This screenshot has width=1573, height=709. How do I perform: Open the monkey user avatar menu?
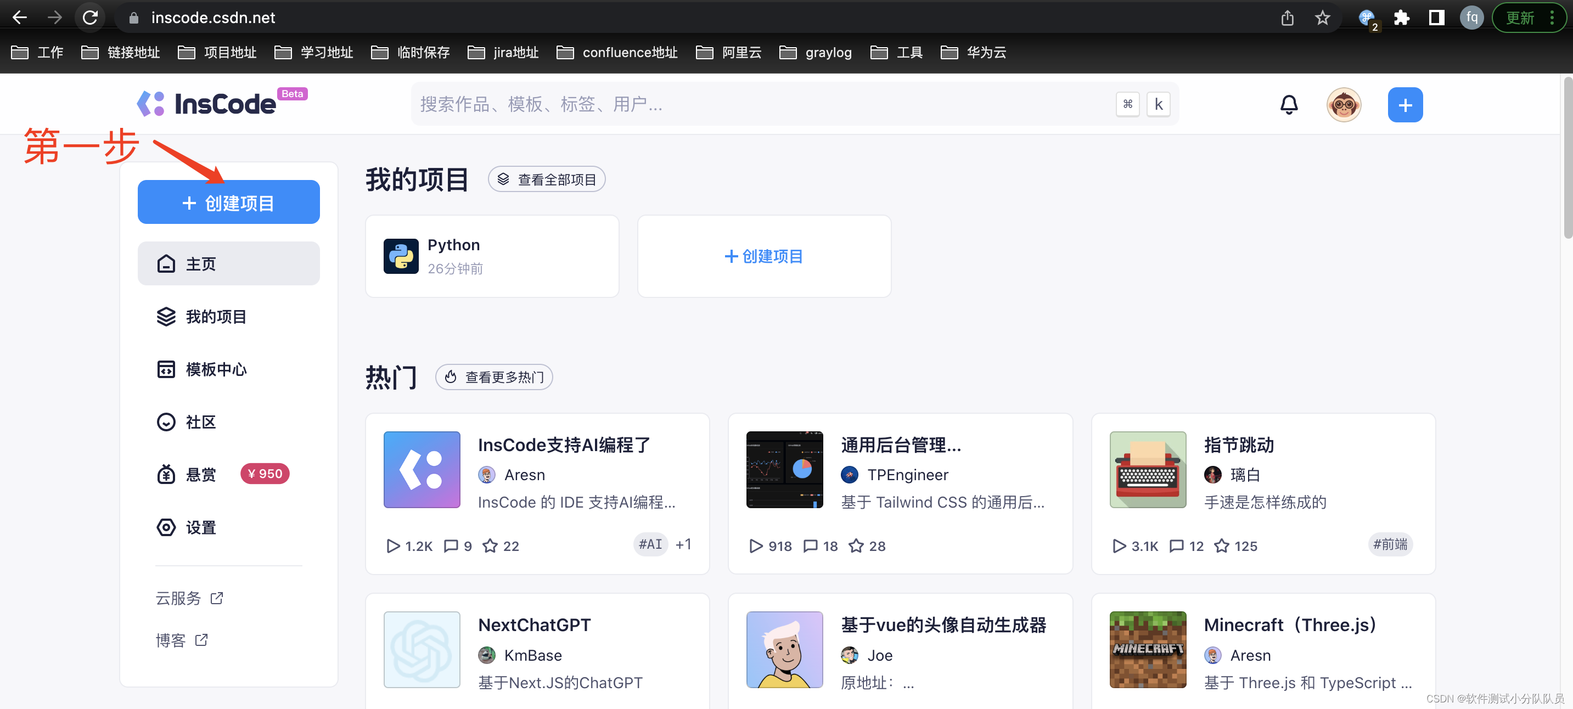click(x=1344, y=105)
